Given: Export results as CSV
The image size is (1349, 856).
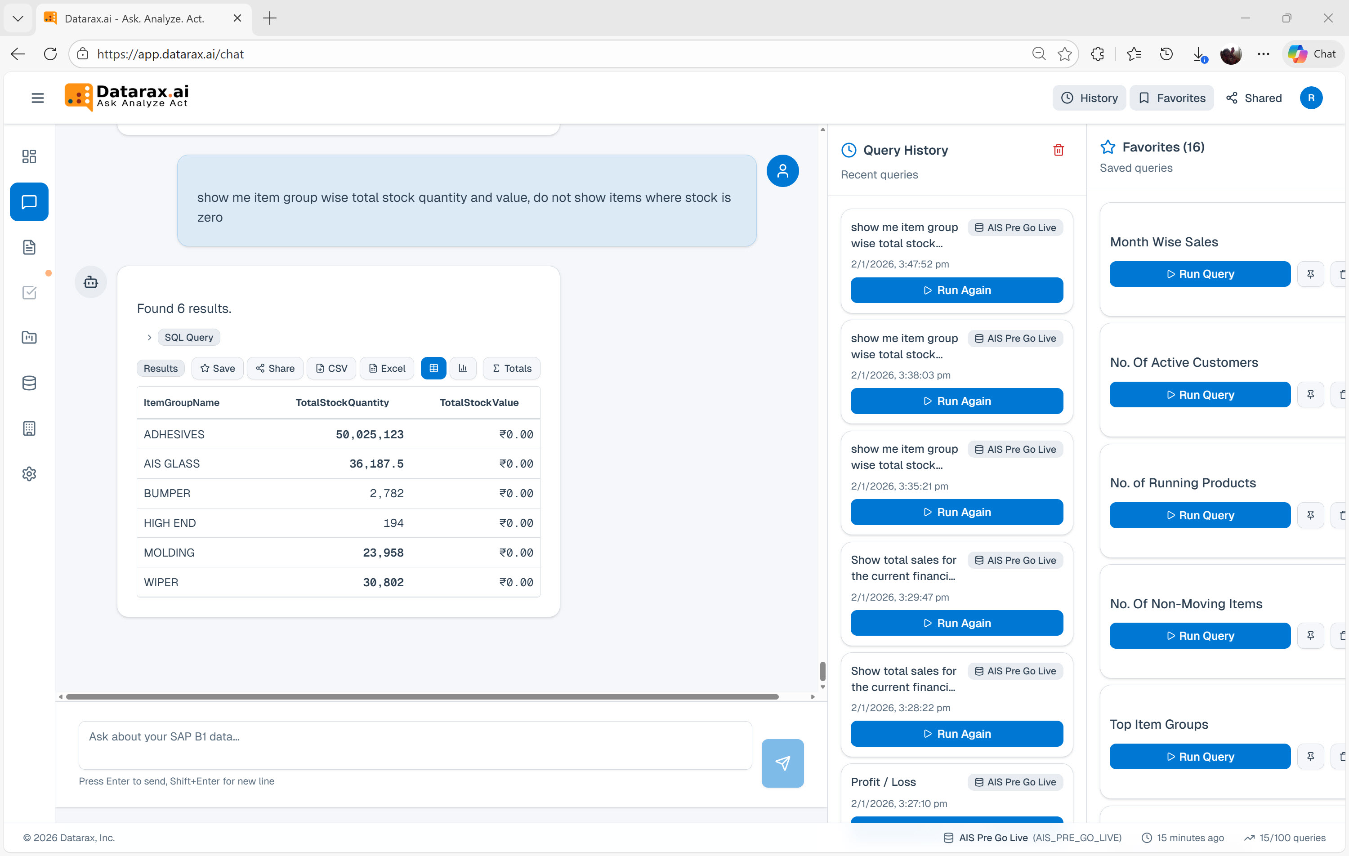Looking at the screenshot, I should point(331,368).
